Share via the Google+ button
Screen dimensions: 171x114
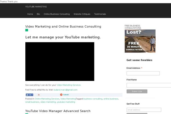point(39,95)
